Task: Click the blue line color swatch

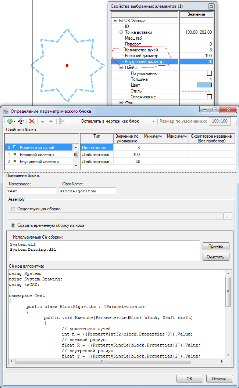Action: coord(204,85)
